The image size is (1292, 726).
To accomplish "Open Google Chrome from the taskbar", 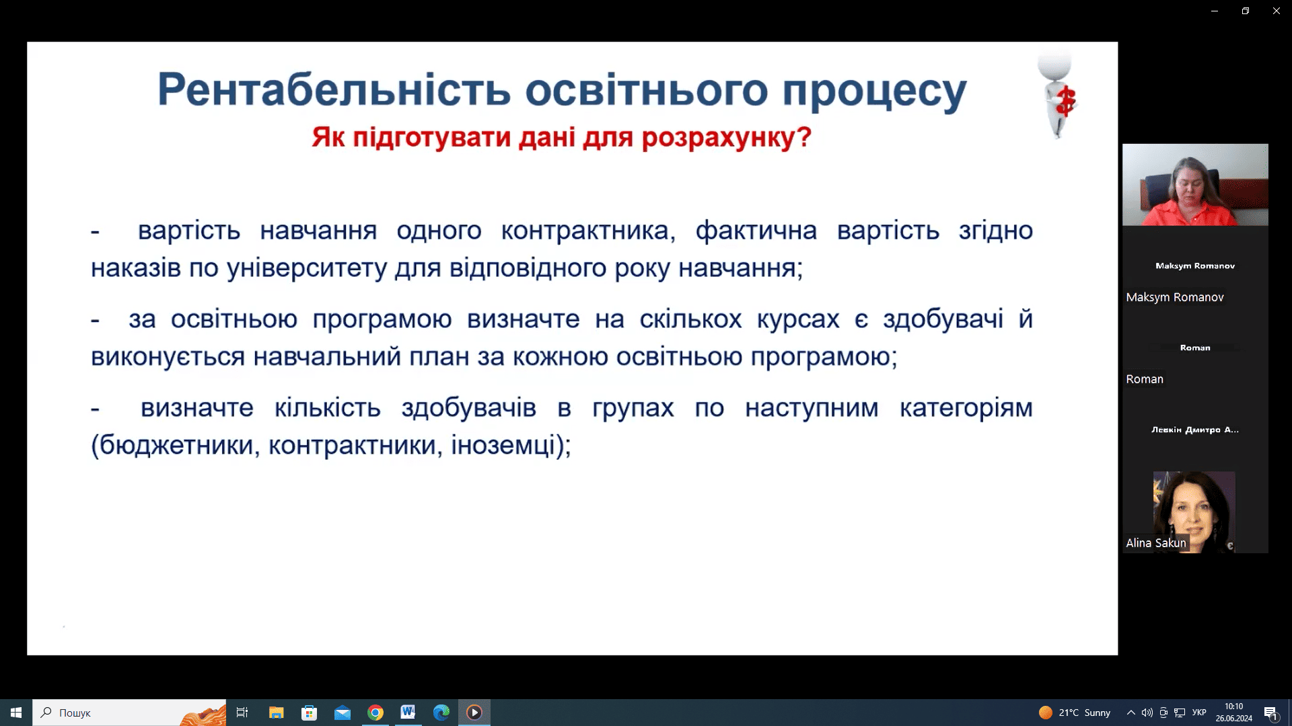I will 375,713.
